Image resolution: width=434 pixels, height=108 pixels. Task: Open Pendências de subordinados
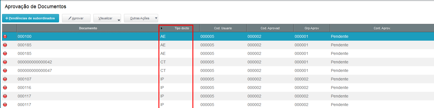(x=31, y=18)
